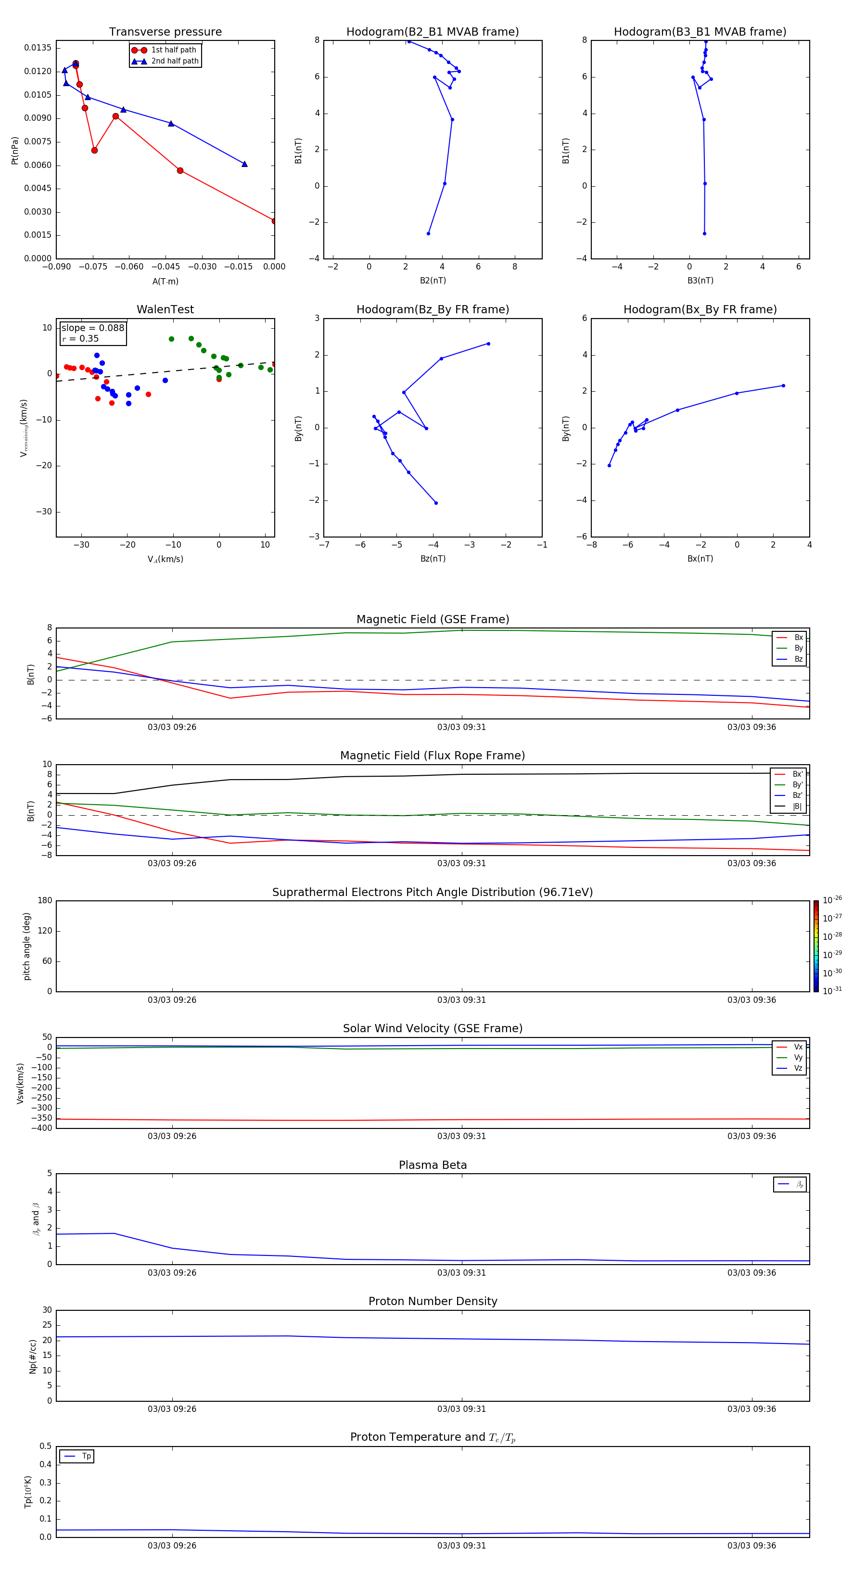Click the 'Proton Number Density' title
This screenshot has width=866, height=1588.
point(433,1301)
